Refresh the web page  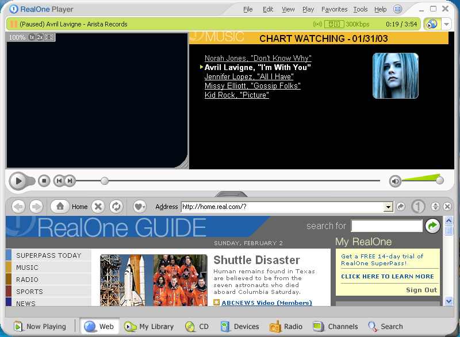point(117,207)
